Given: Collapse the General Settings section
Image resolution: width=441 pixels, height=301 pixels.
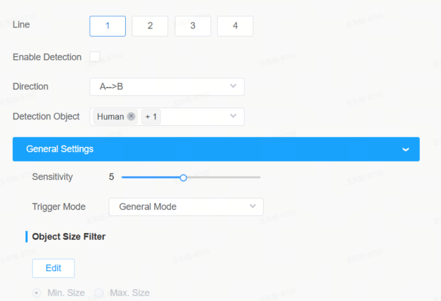Looking at the screenshot, I should pyautogui.click(x=216, y=149).
